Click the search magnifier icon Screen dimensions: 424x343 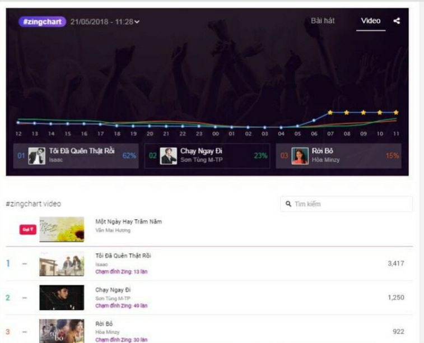pyautogui.click(x=288, y=203)
